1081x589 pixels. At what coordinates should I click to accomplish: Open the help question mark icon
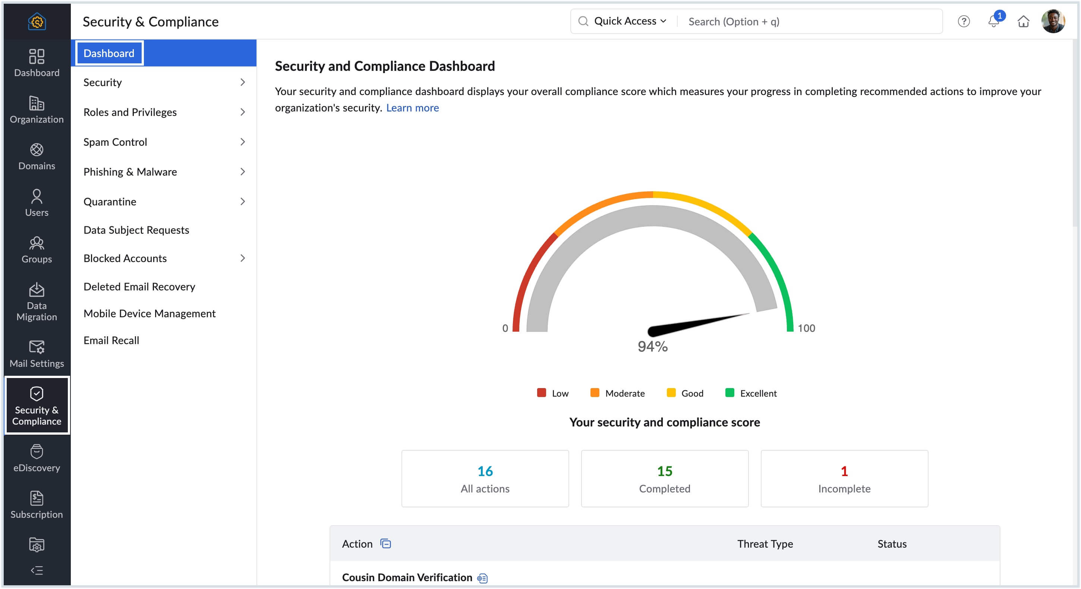[964, 21]
